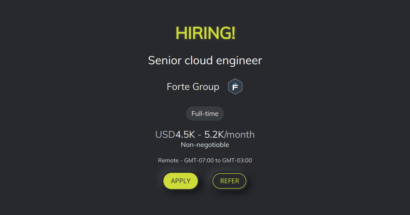Click the dark hexagon icon beside Forte Group
Viewport: 410px width, 215px height.
pyautogui.click(x=235, y=86)
